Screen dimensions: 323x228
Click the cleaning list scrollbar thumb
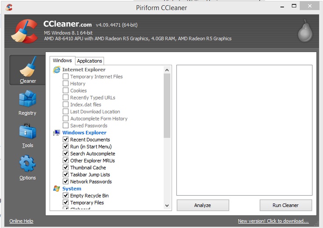pyautogui.click(x=167, y=105)
